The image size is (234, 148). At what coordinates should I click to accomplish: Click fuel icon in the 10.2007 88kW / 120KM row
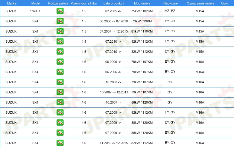tap(60, 102)
